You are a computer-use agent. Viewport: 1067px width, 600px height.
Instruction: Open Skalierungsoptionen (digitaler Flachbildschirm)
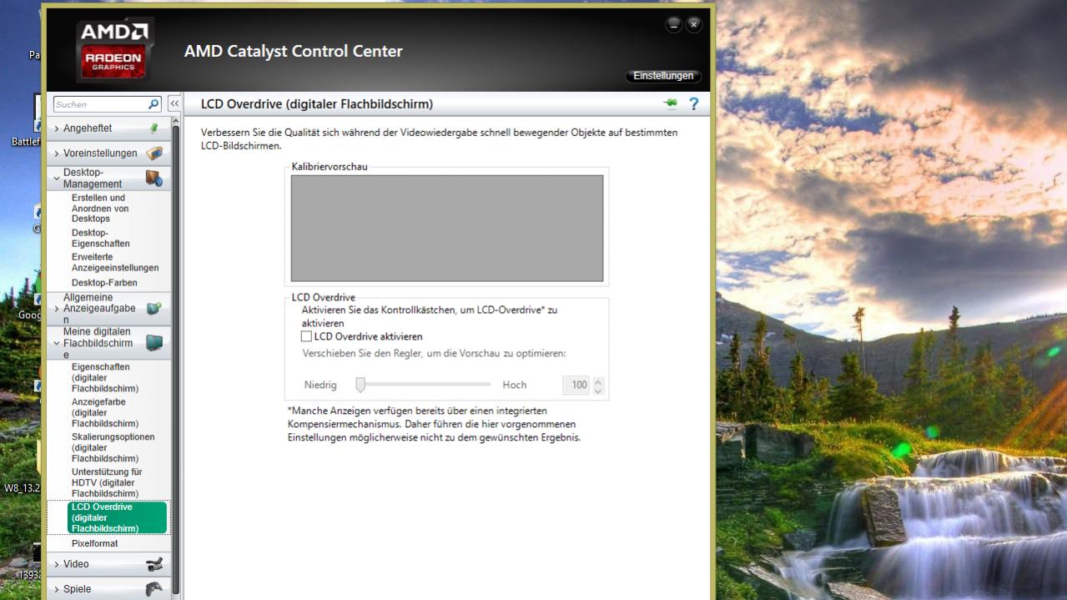click(x=113, y=448)
